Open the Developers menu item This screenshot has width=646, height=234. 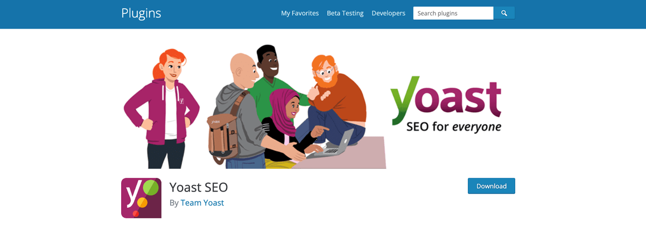coord(388,13)
